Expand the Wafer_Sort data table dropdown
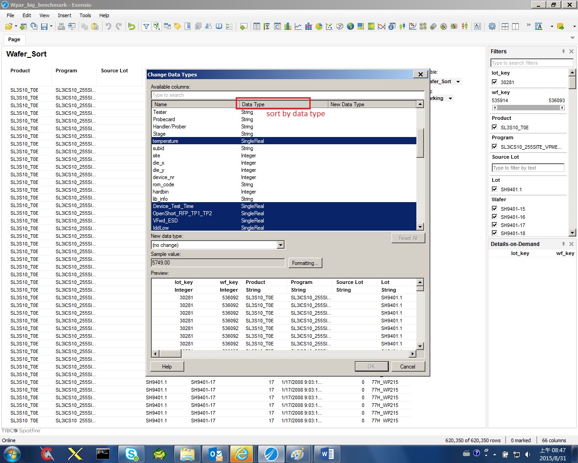 pyautogui.click(x=458, y=82)
